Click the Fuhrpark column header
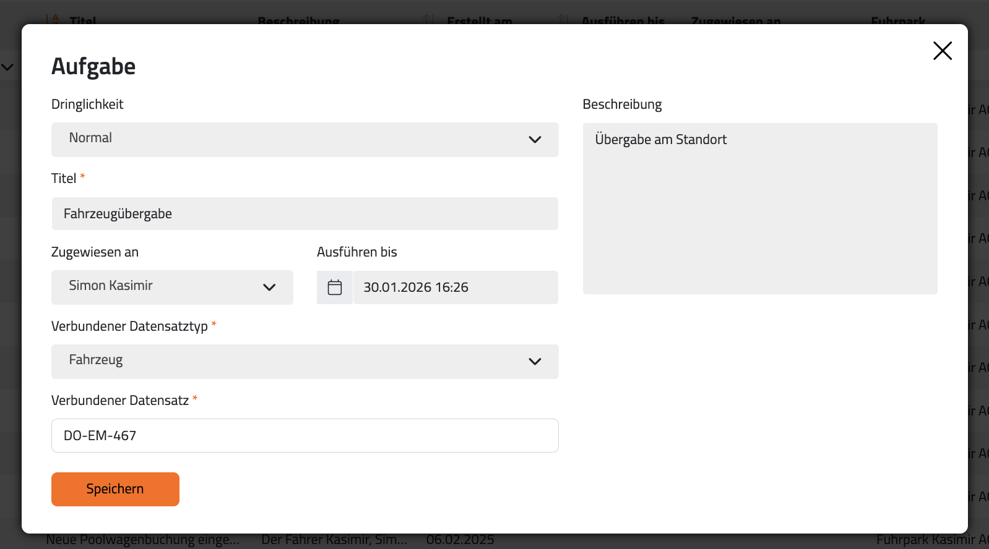This screenshot has height=549, width=989. tap(897, 21)
